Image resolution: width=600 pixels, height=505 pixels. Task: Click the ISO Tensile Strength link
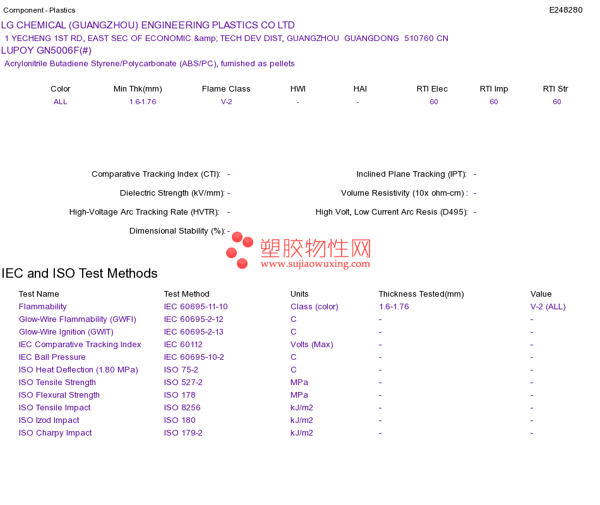tap(57, 383)
